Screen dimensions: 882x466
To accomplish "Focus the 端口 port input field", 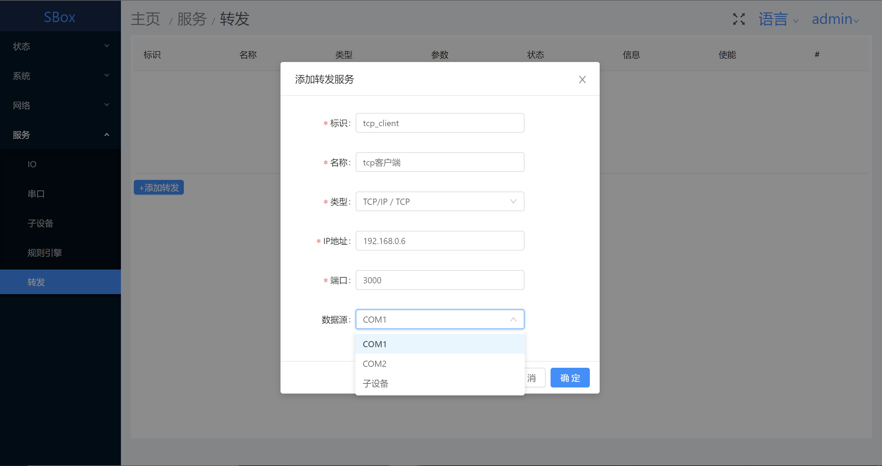I will 440,280.
